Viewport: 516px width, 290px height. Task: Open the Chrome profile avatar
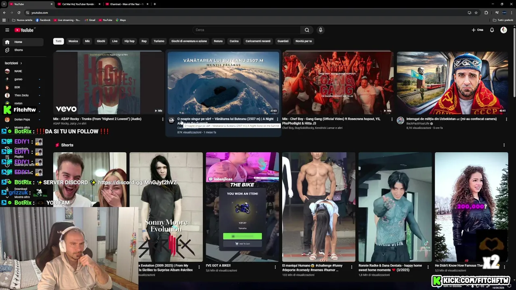tap(504, 12)
